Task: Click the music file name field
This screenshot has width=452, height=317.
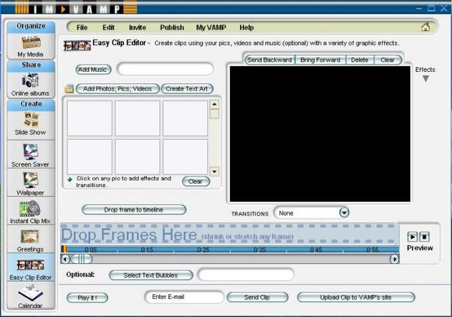Action: pyautogui.click(x=166, y=69)
